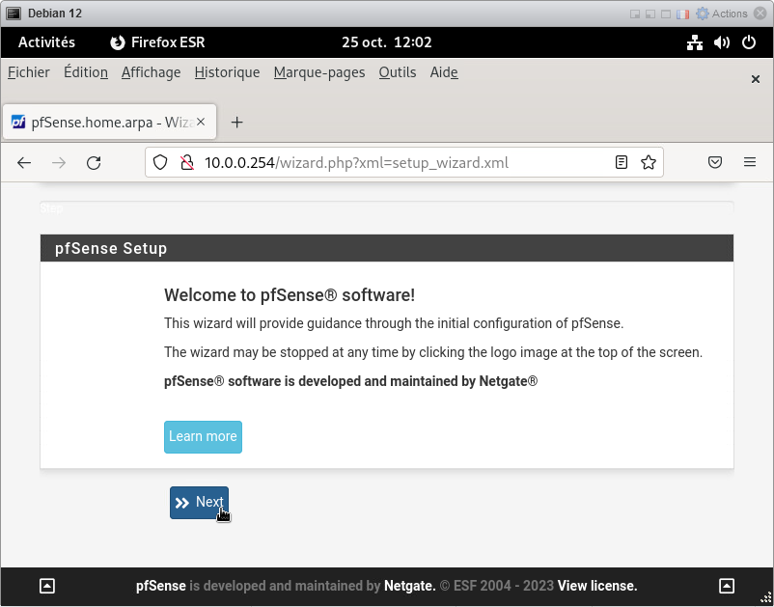Click the Next button in the wizard

[x=199, y=503]
